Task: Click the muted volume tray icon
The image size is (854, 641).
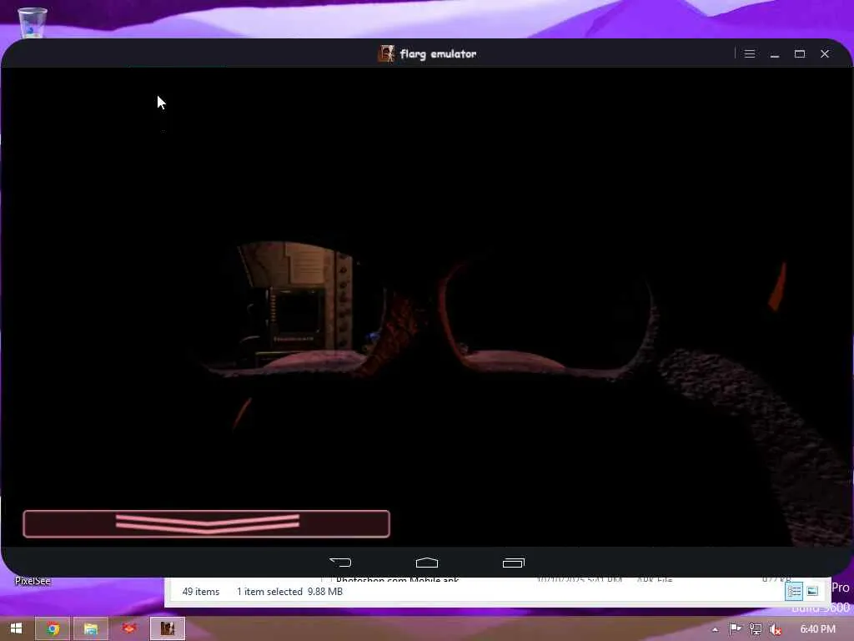Action: [x=776, y=629]
